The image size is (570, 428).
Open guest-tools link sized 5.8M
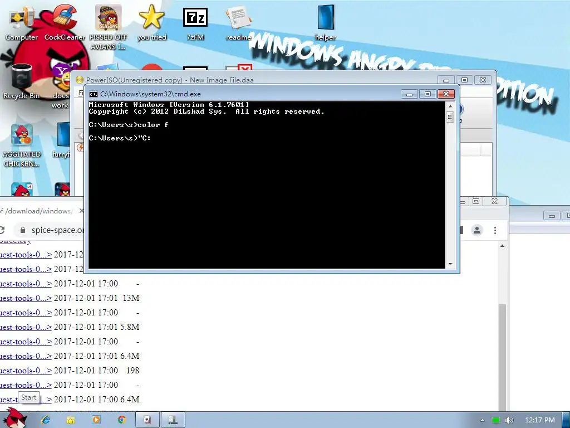coord(26,327)
